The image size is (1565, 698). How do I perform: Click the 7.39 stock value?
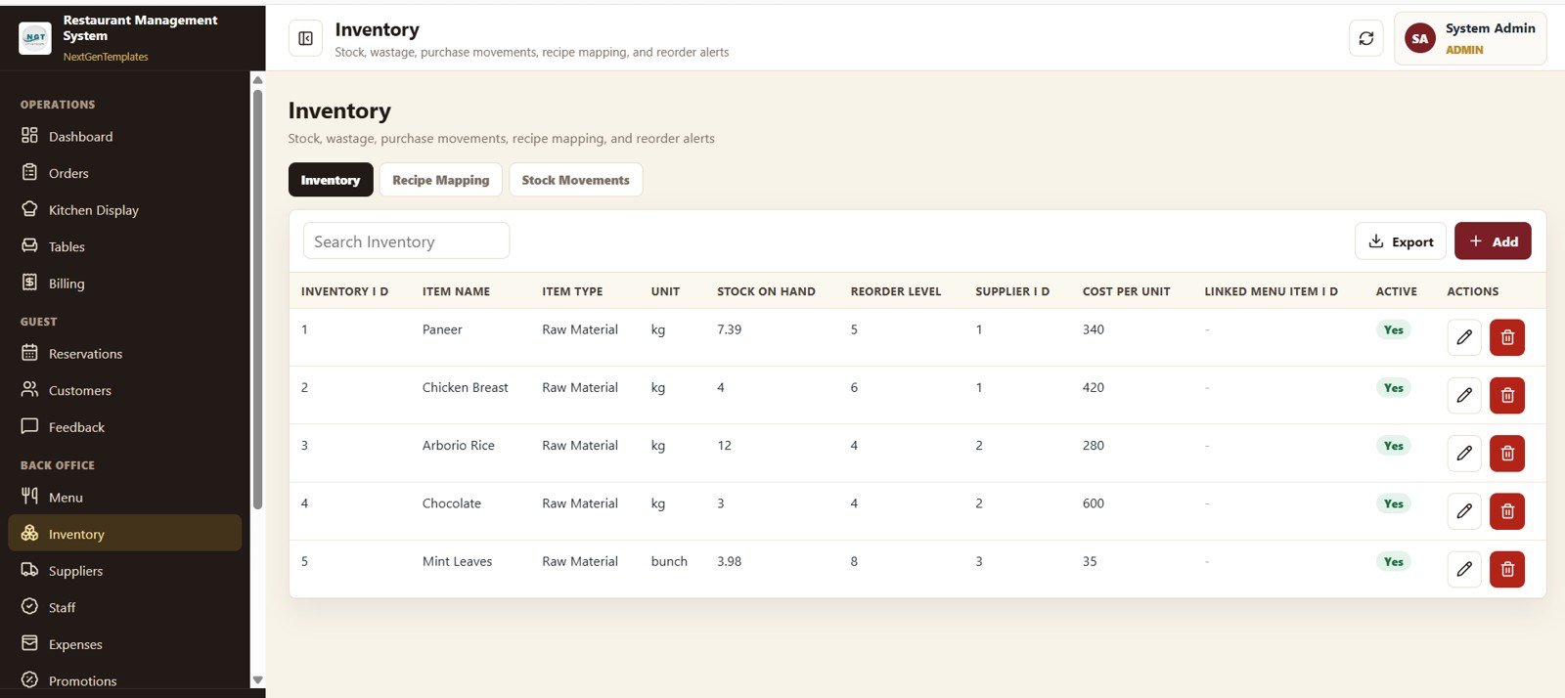pos(729,329)
